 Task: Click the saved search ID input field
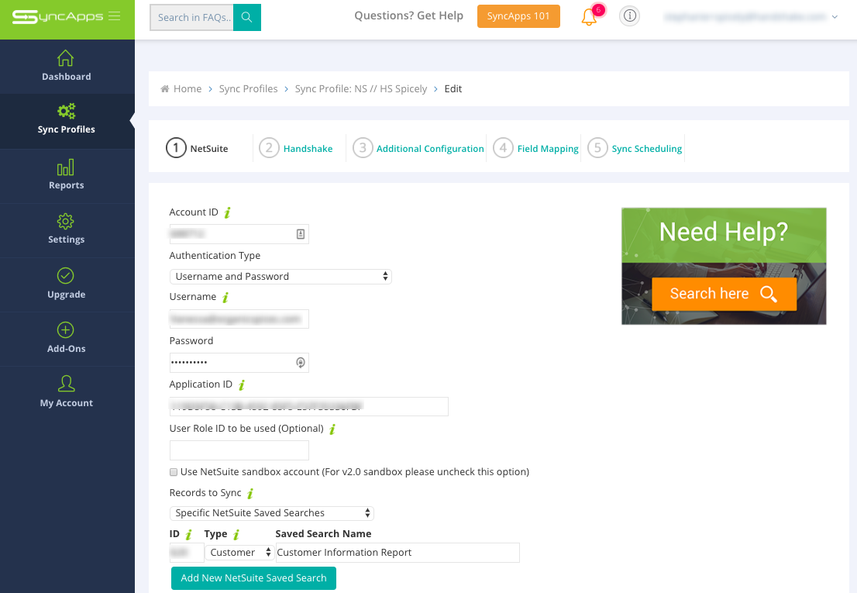pos(187,553)
